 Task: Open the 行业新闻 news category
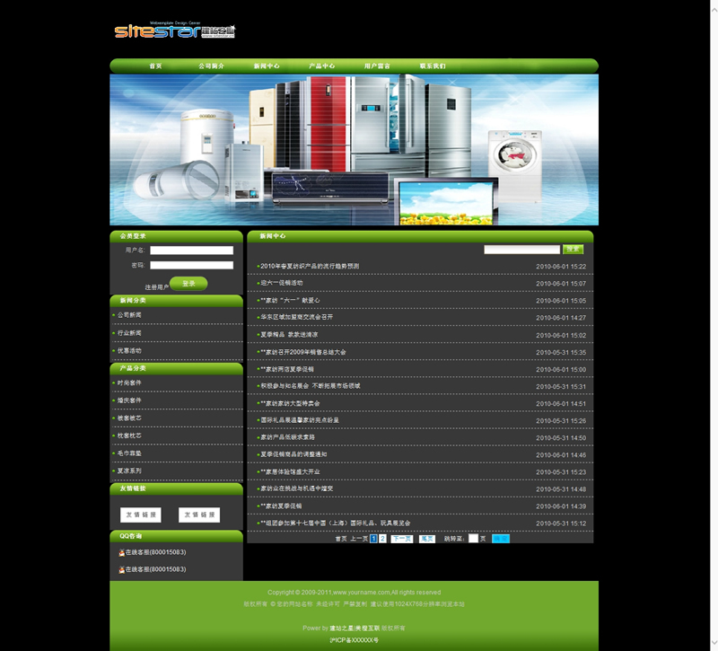pos(129,333)
